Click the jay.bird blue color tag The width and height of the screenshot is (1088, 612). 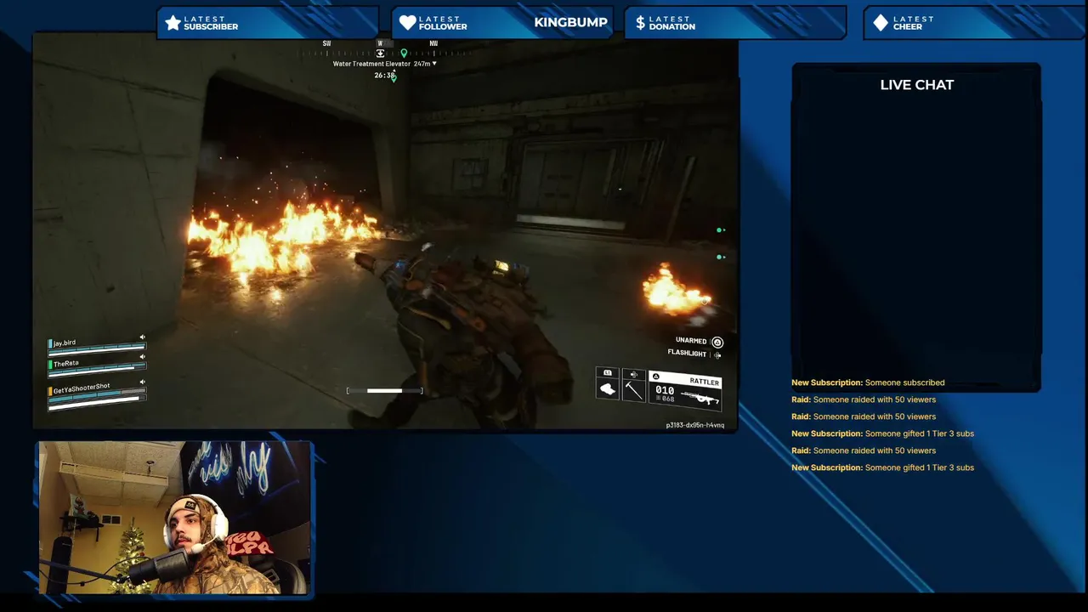[52, 343]
